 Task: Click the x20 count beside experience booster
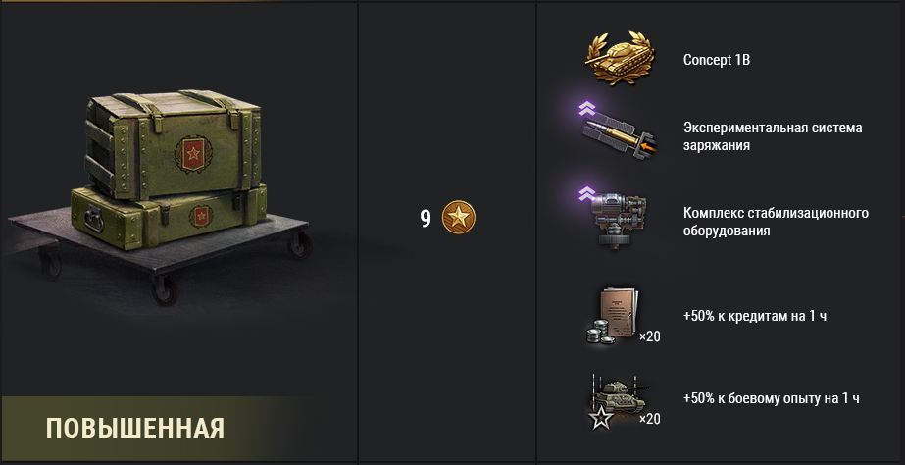[x=650, y=419]
